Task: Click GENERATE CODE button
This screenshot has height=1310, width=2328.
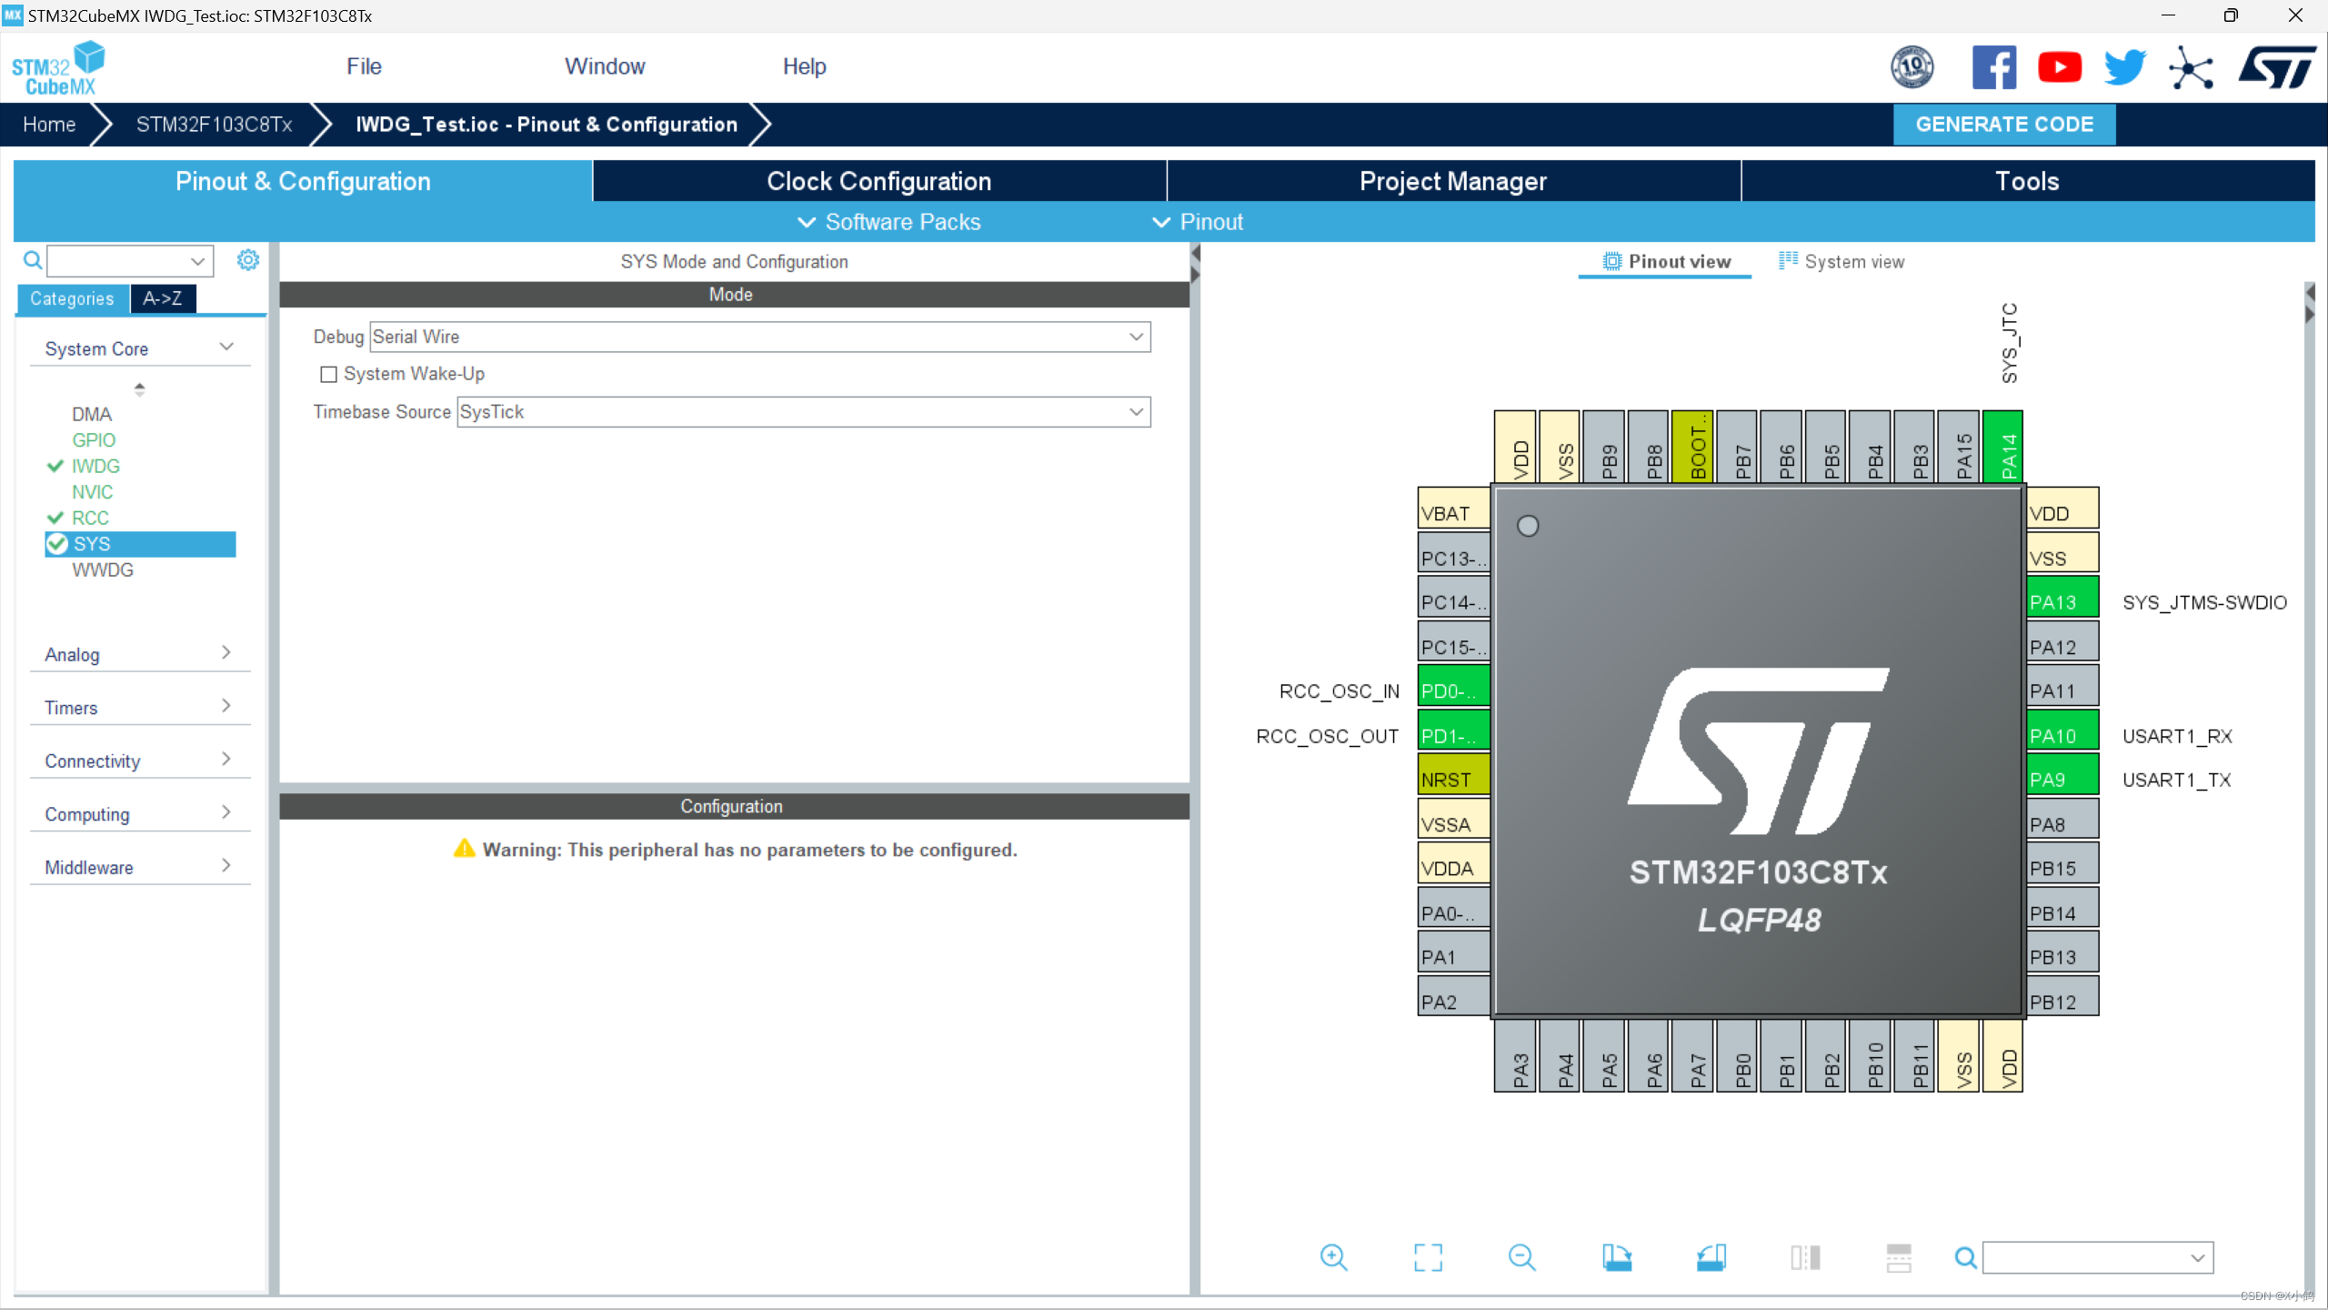Action: [2003, 123]
